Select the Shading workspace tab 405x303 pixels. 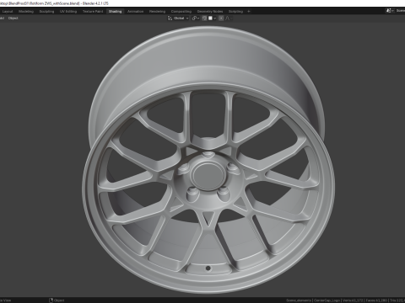(x=115, y=12)
